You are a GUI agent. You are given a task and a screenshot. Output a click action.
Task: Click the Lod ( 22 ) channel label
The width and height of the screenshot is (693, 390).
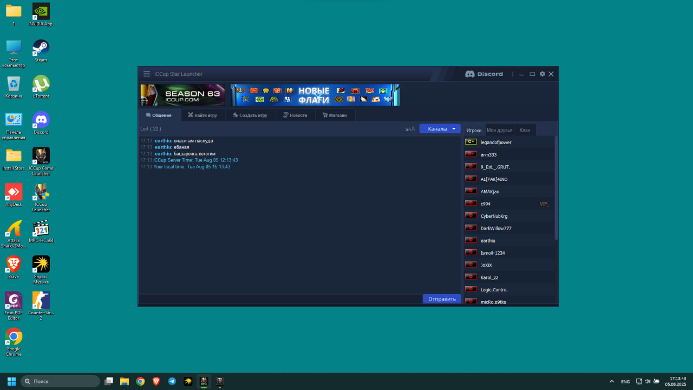click(151, 129)
